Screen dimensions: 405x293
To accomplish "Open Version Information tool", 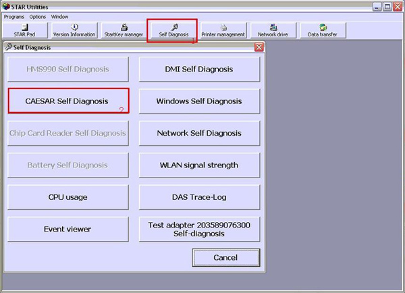I will 74,30.
